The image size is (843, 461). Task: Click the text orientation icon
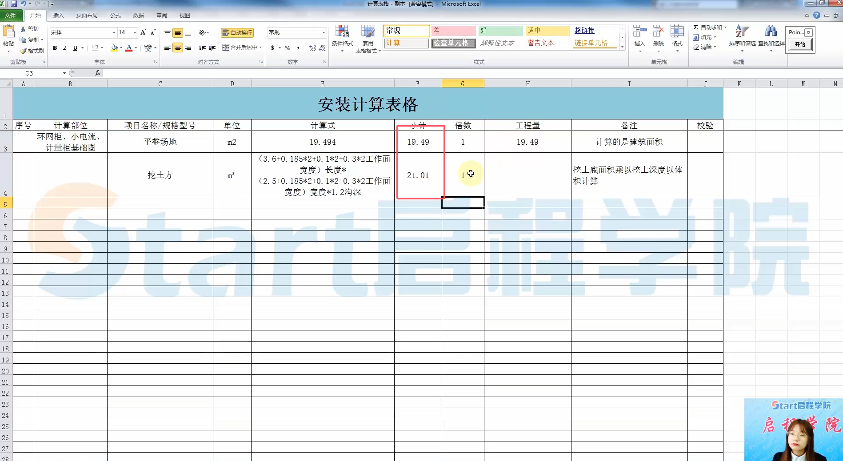click(203, 33)
